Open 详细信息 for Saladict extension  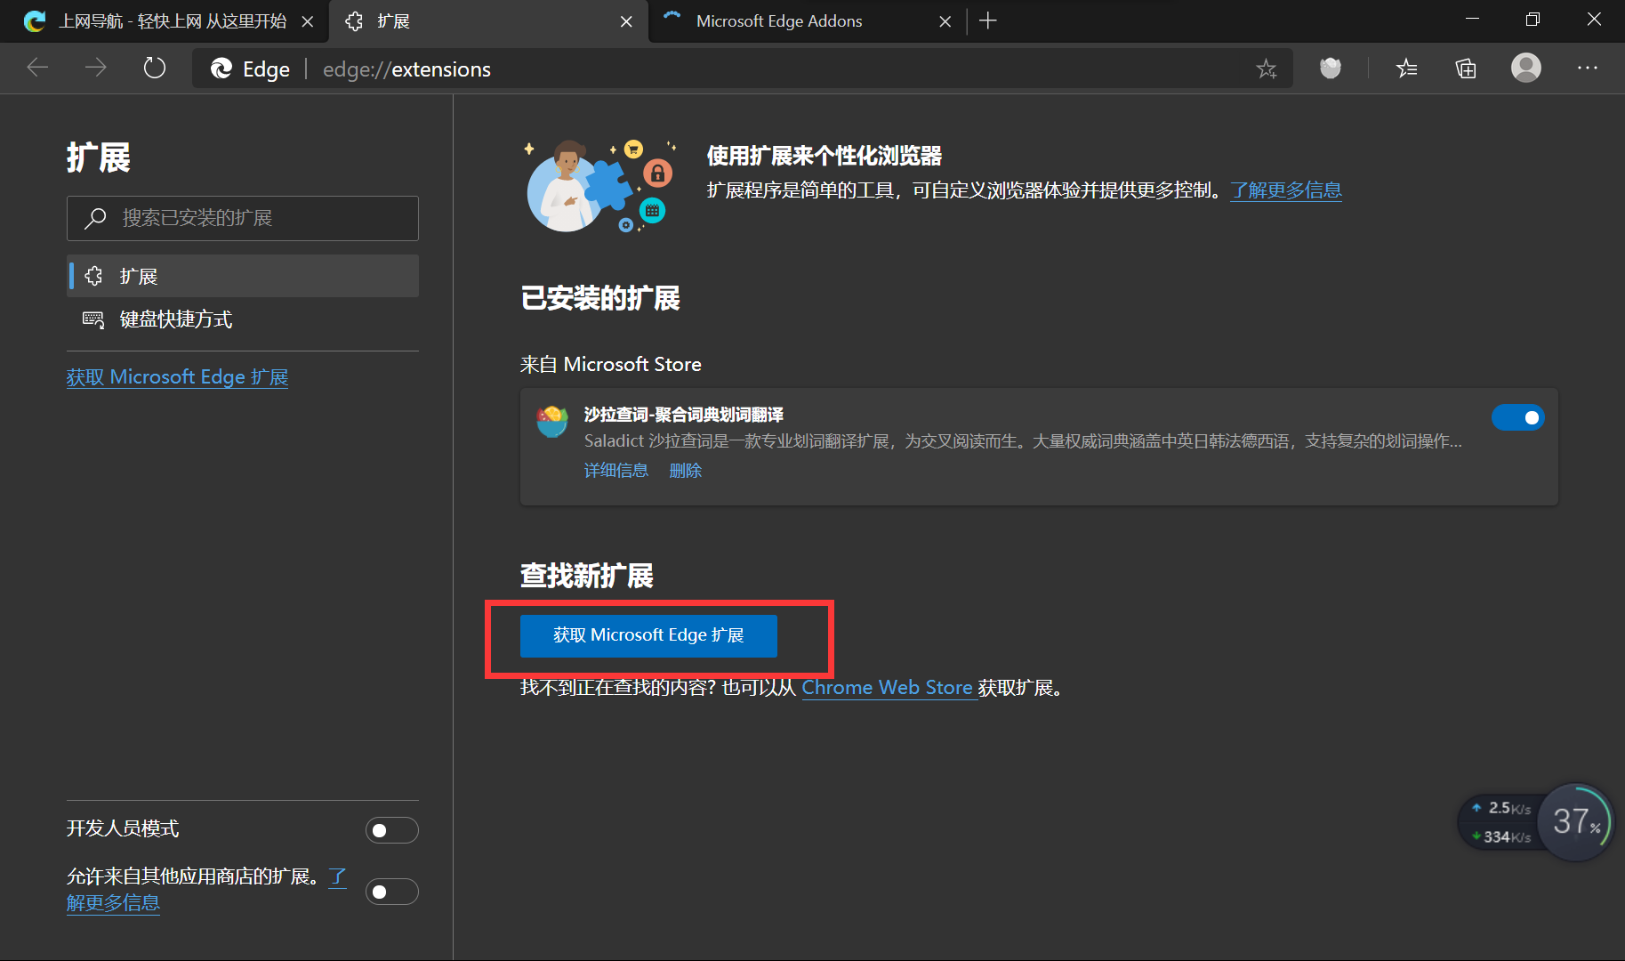(x=615, y=470)
